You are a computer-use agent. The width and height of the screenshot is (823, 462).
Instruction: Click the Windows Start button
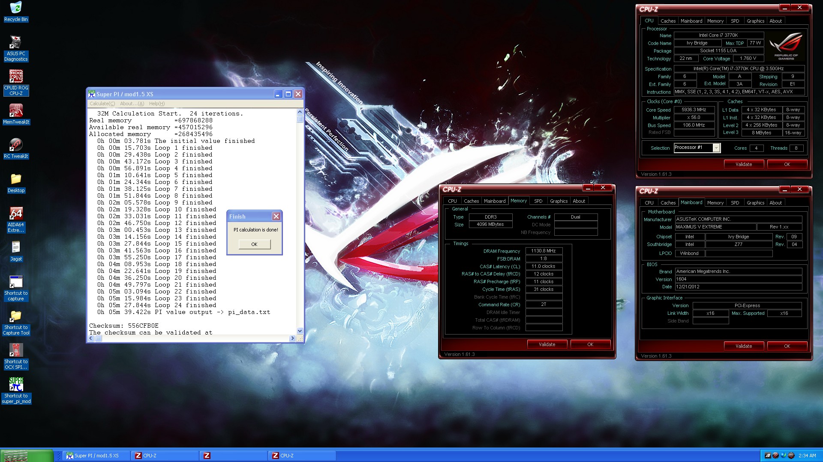27,456
